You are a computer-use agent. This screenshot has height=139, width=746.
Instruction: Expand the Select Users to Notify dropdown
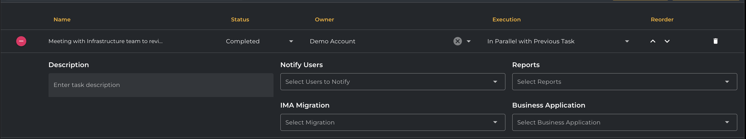tap(495, 82)
